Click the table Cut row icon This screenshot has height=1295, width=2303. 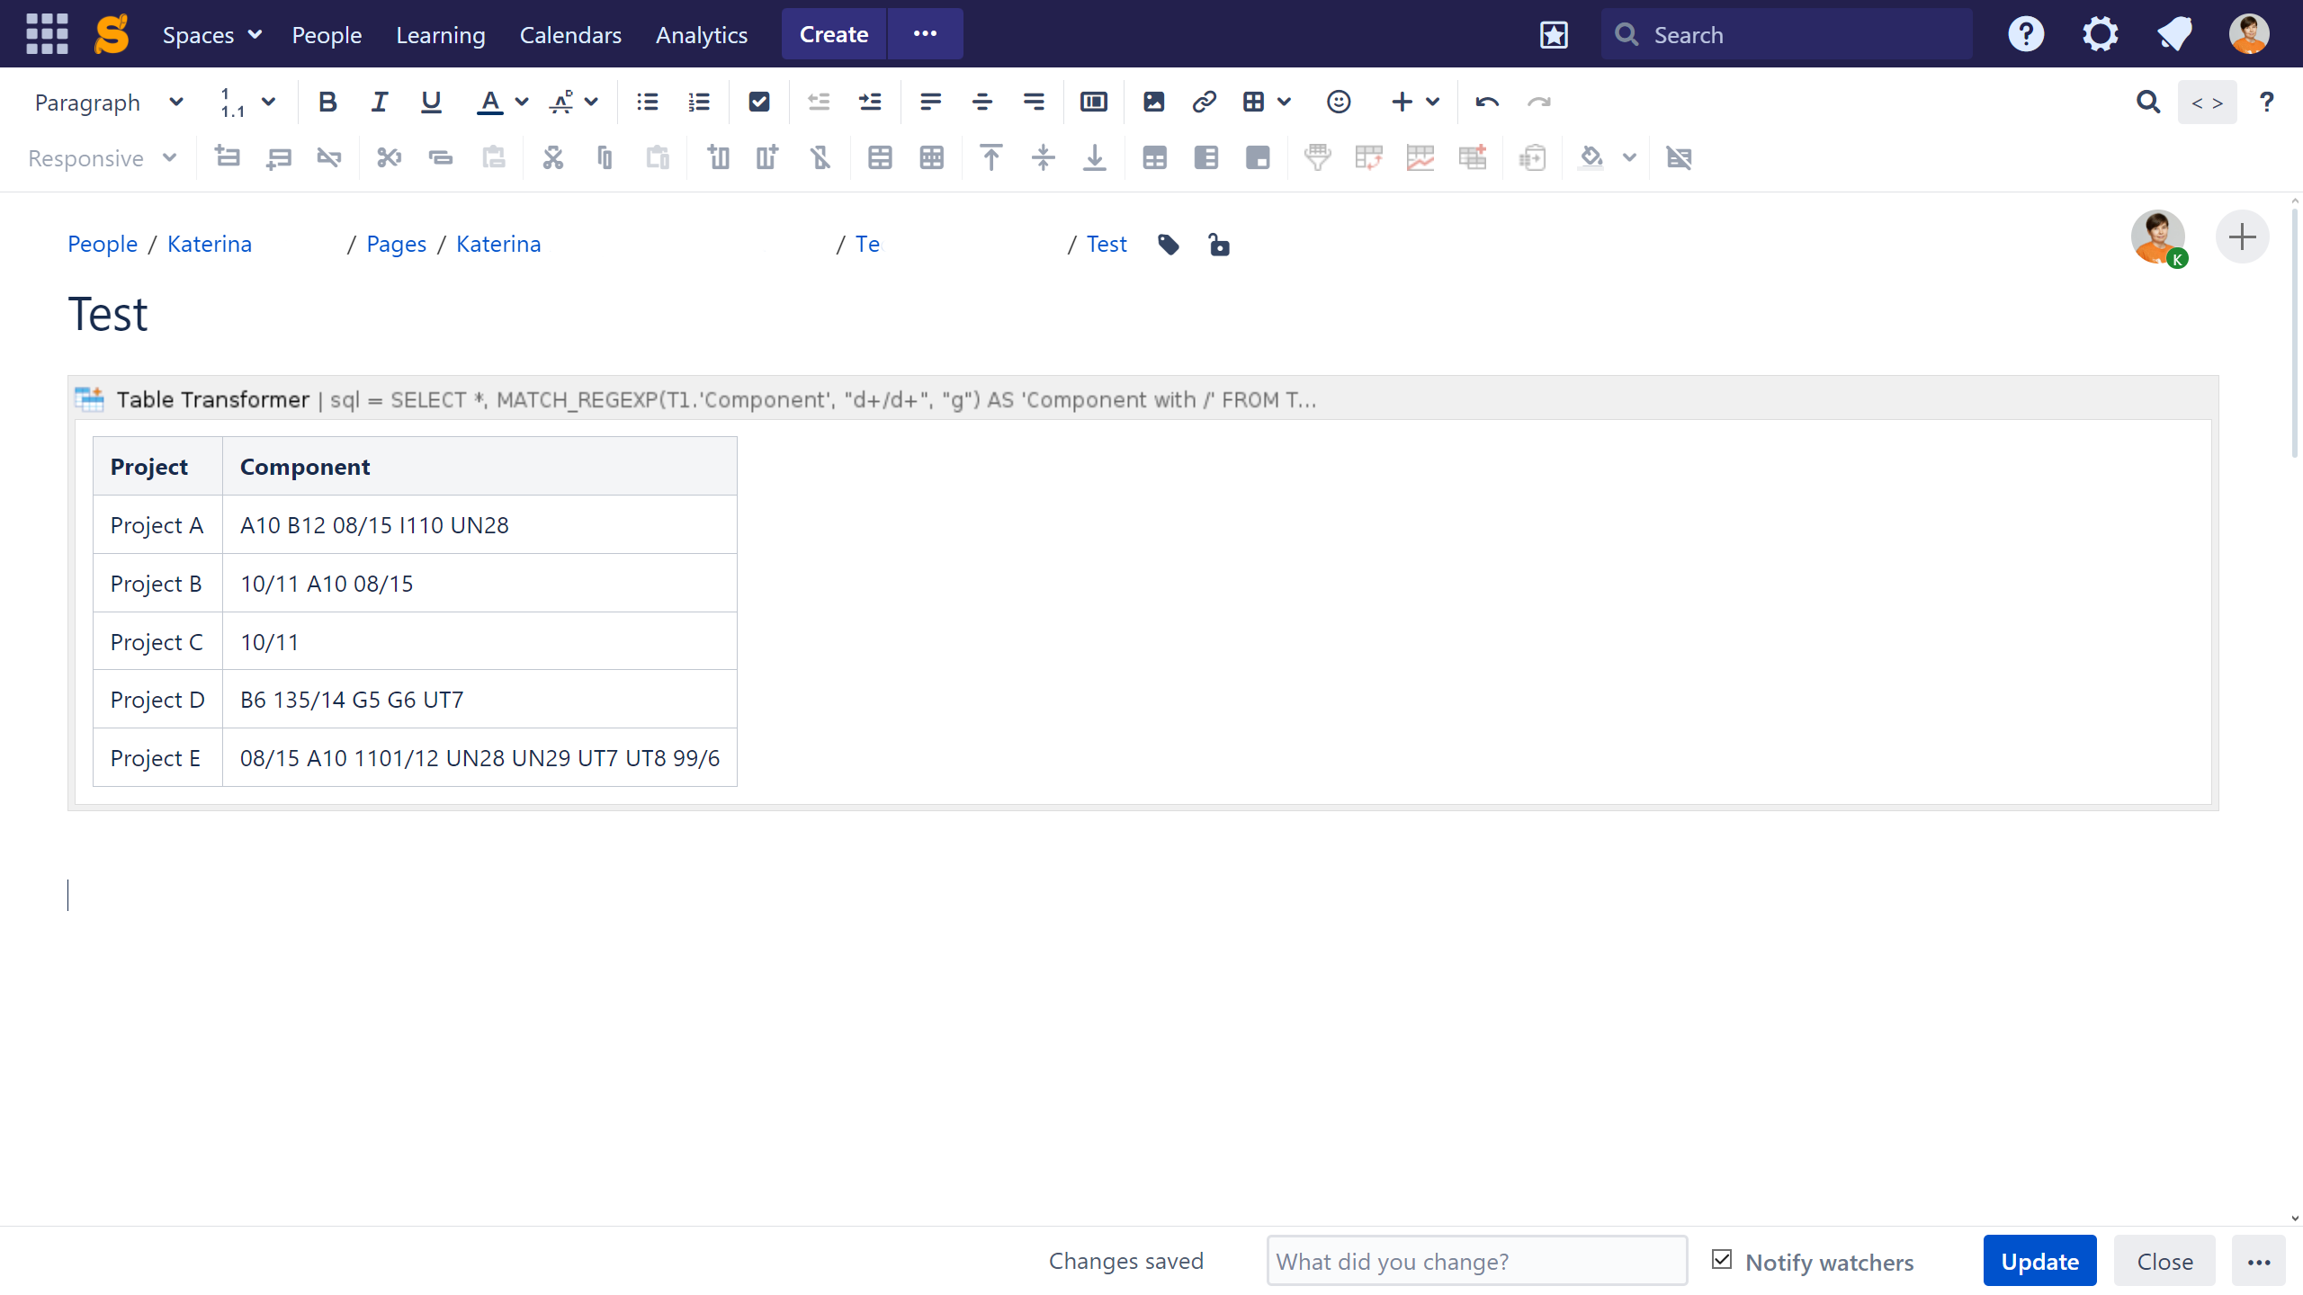point(389,158)
